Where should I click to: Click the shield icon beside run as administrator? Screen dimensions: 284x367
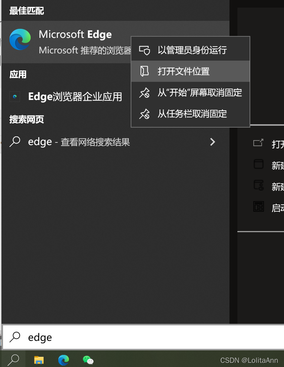pos(144,50)
